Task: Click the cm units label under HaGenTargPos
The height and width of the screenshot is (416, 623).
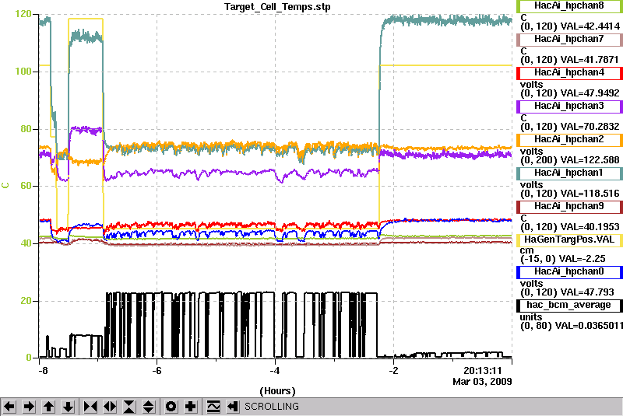Action: 527,250
